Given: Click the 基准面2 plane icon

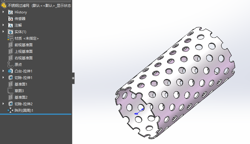Looking at the screenshot, I should (10, 97).
